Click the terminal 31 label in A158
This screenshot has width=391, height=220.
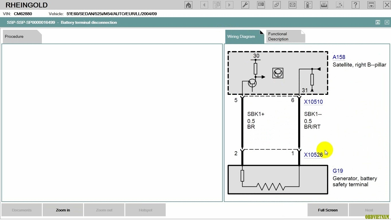click(x=305, y=90)
